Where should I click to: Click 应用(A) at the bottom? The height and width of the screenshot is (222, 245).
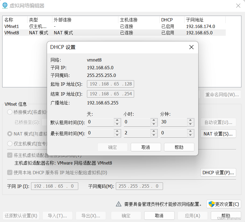tap(192, 215)
